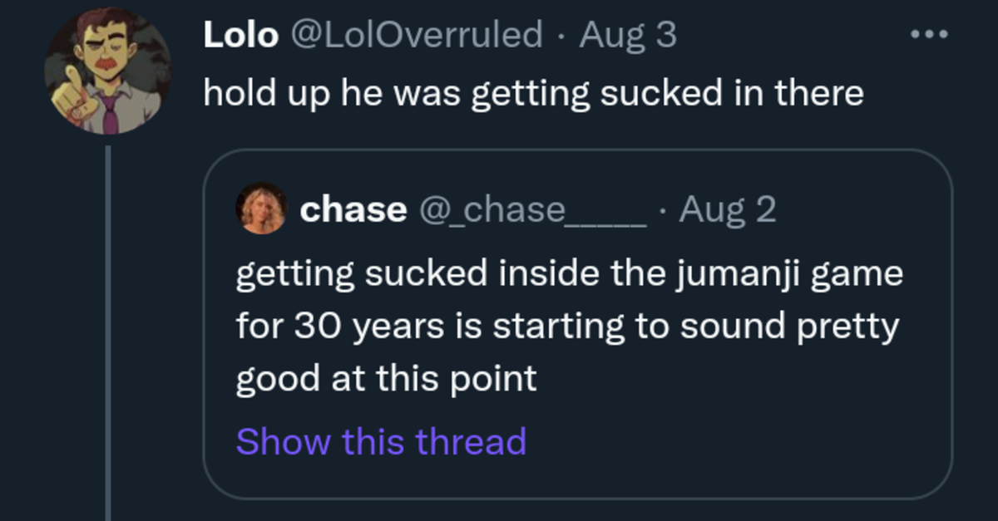This screenshot has height=521, width=998.
Task: Open chase's small profile picture
Action: pos(262,209)
